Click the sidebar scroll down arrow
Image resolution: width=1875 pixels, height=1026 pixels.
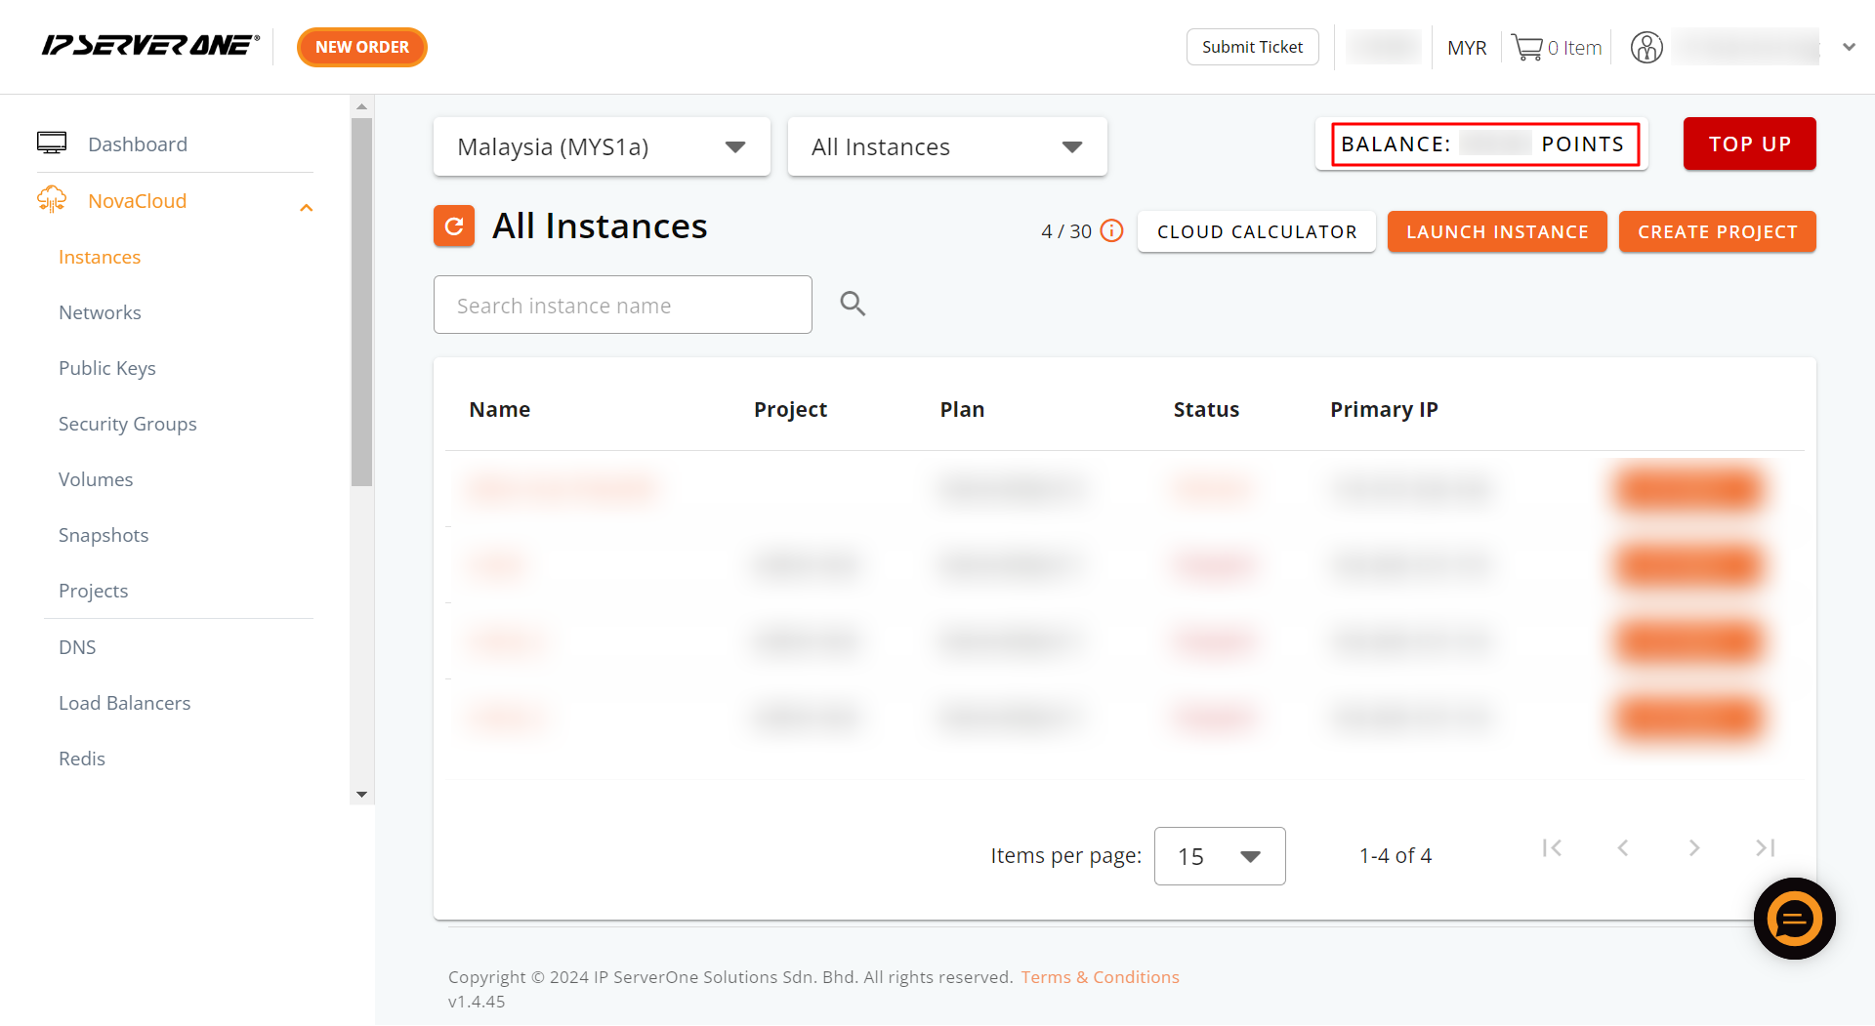pos(361,794)
